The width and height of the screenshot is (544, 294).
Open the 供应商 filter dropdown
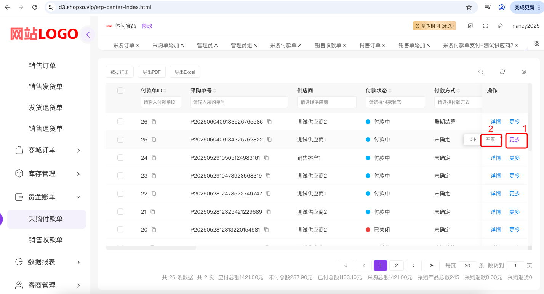(x=326, y=102)
